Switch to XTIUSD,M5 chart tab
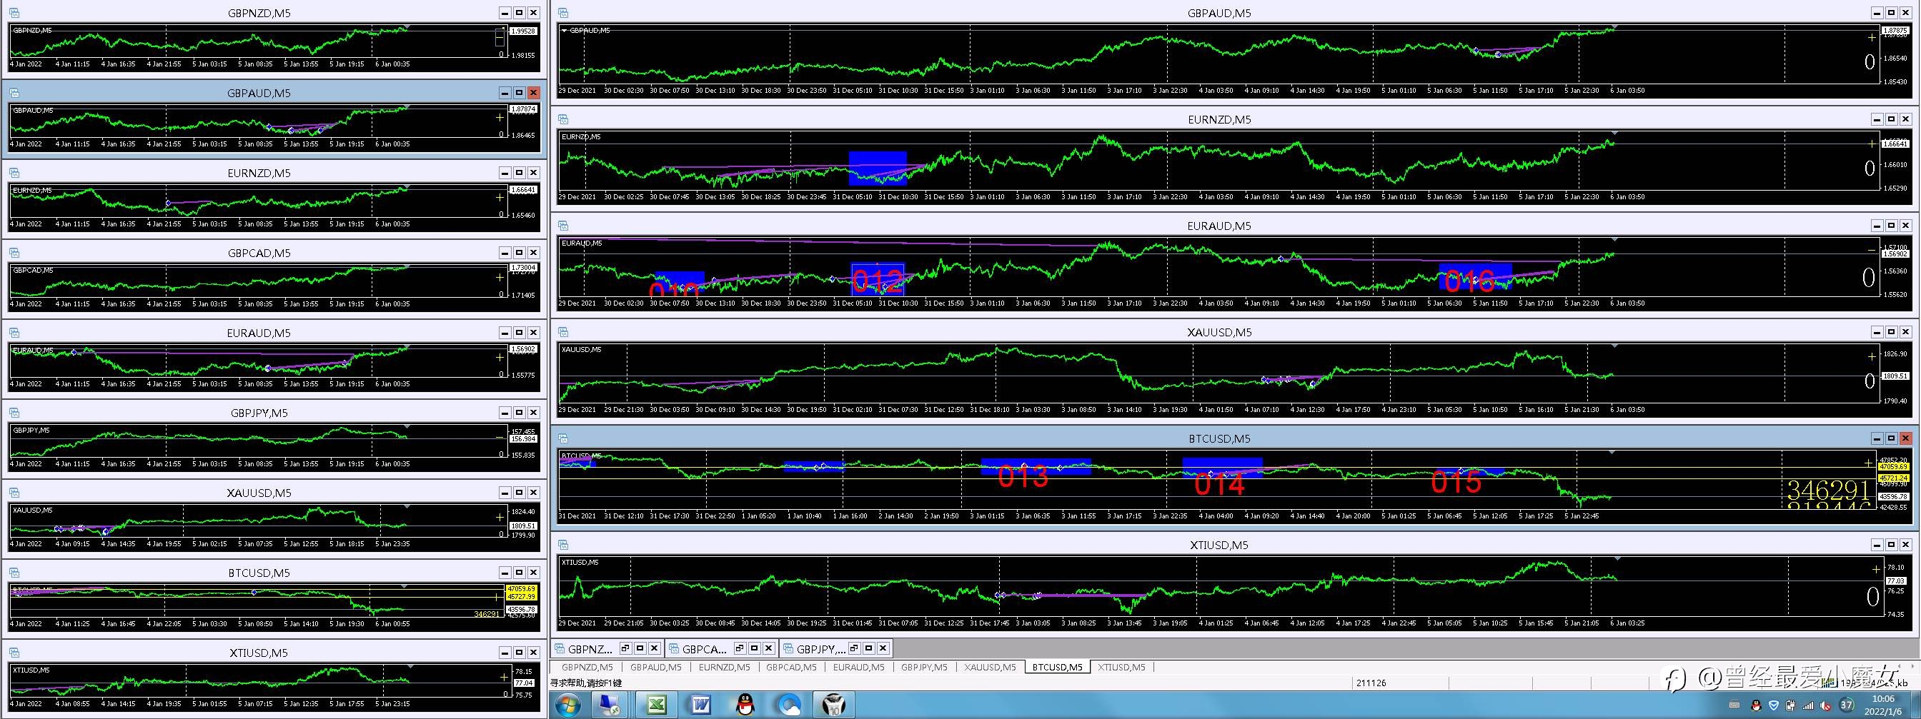Screen dimensions: 1921x719 1121,667
